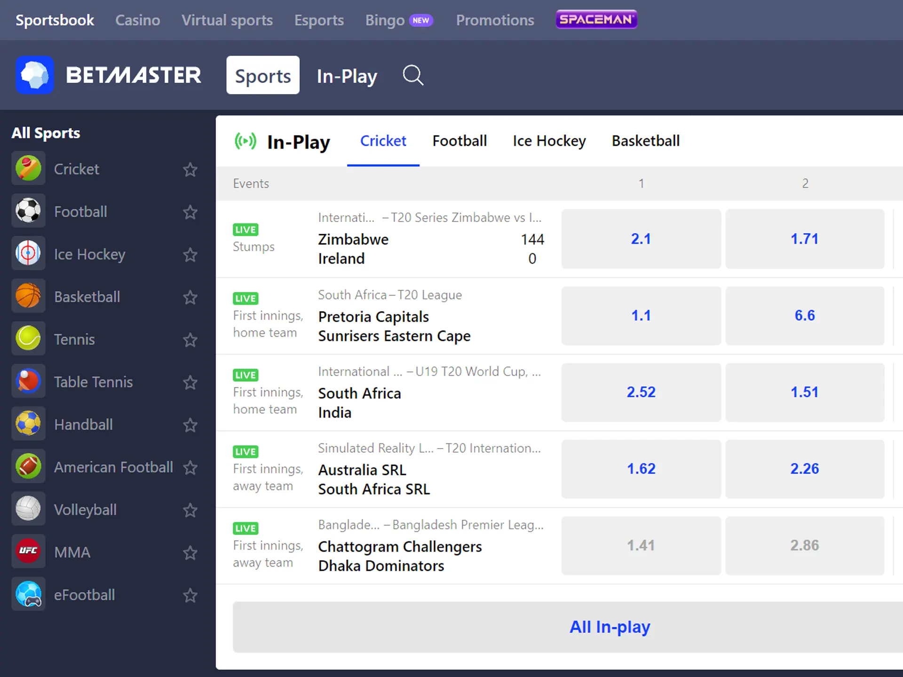
Task: Switch to the Basketball in-play tab
Action: tap(646, 141)
